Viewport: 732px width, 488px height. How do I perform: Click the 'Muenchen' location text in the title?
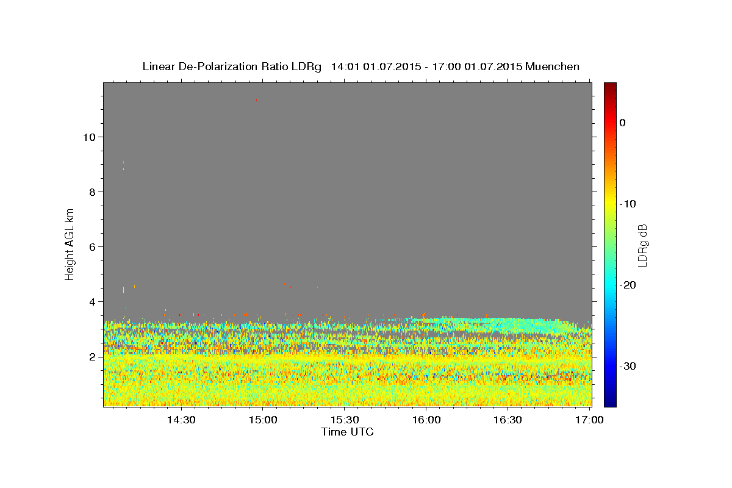coord(552,66)
